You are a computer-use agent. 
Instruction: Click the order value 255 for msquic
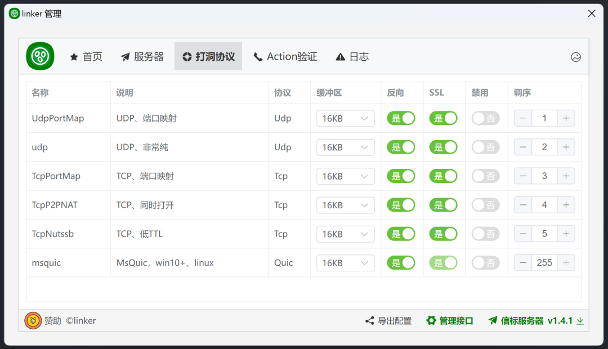coord(544,262)
